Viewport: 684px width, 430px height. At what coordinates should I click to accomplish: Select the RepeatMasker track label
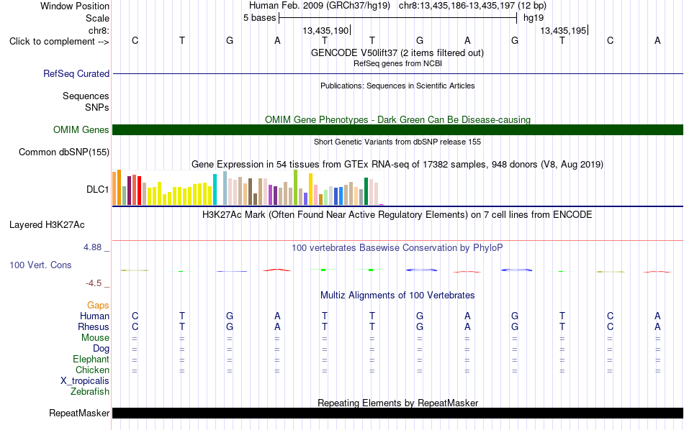pyautogui.click(x=79, y=413)
